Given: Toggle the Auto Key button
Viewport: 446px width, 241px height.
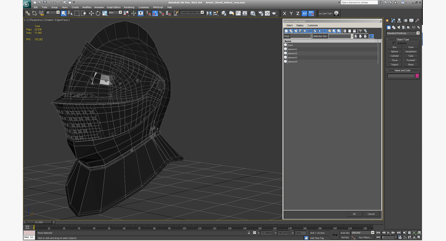Looking at the screenshot, I should [x=345, y=233].
